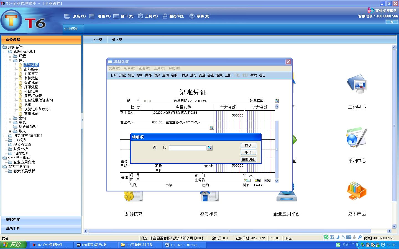Image resolution: width=399 pixels, height=249 pixels.
Task: Click 增加 to add a new voucher
Action: (140, 75)
